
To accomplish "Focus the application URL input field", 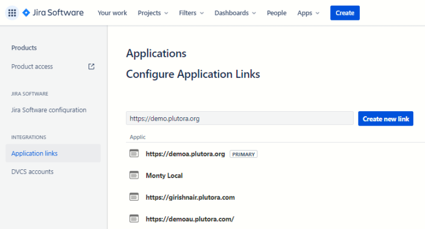I will (x=240, y=118).
